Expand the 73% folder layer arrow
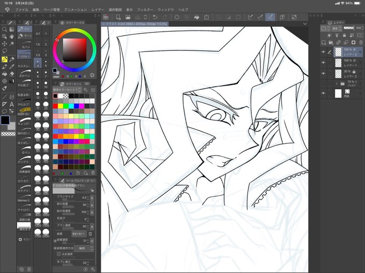The image size is (365, 273). click(x=337, y=84)
